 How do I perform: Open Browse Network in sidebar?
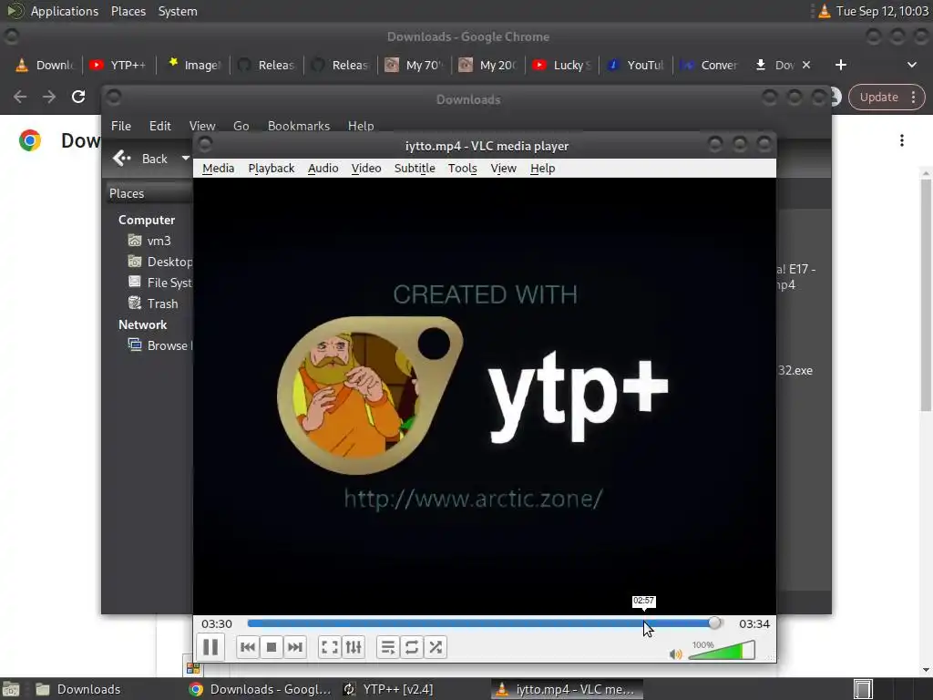point(159,345)
